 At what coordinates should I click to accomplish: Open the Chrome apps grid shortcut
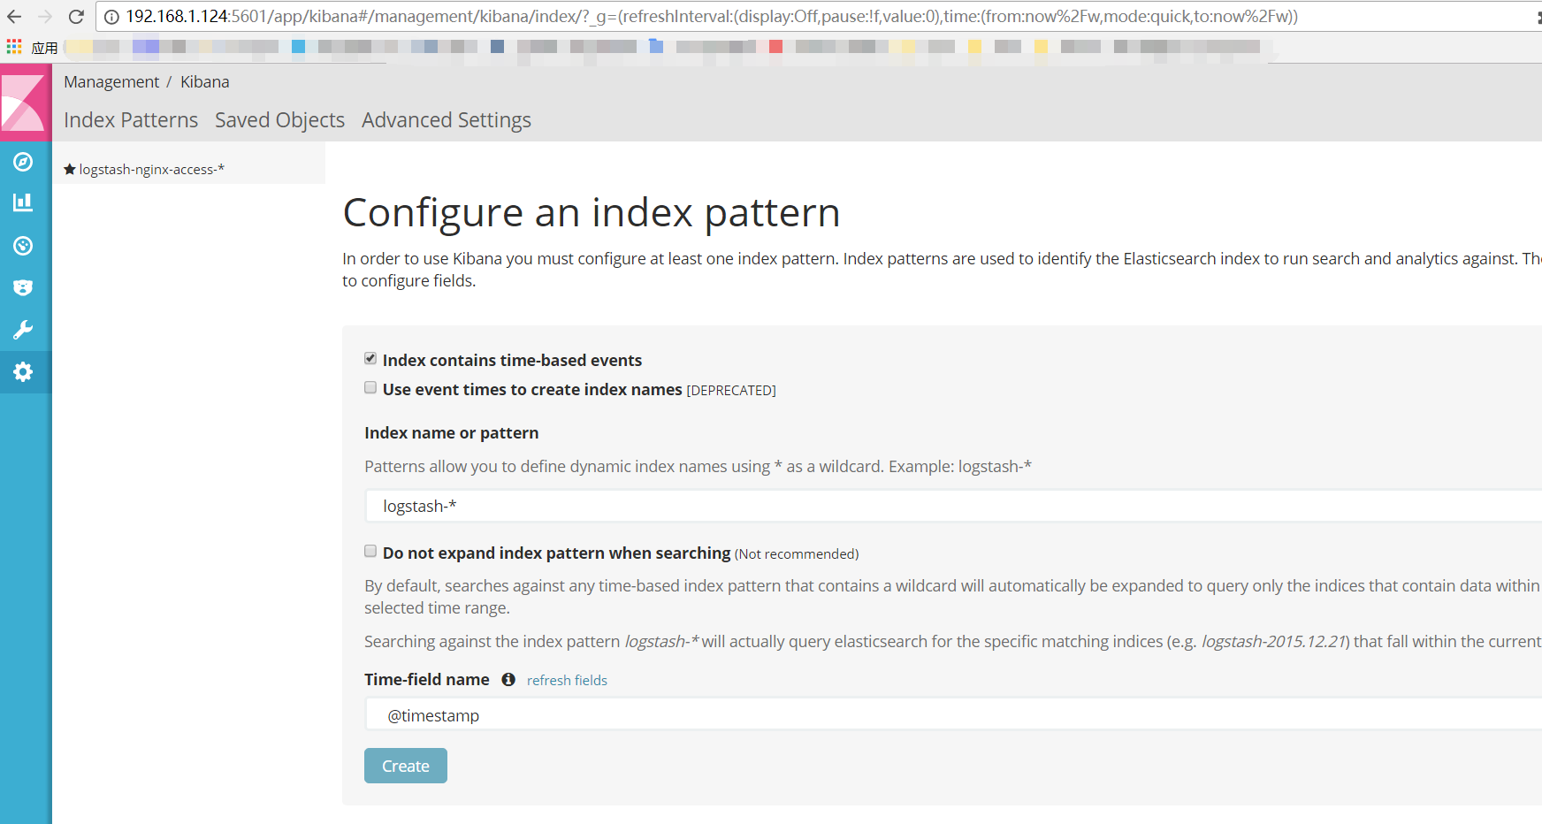[x=14, y=47]
